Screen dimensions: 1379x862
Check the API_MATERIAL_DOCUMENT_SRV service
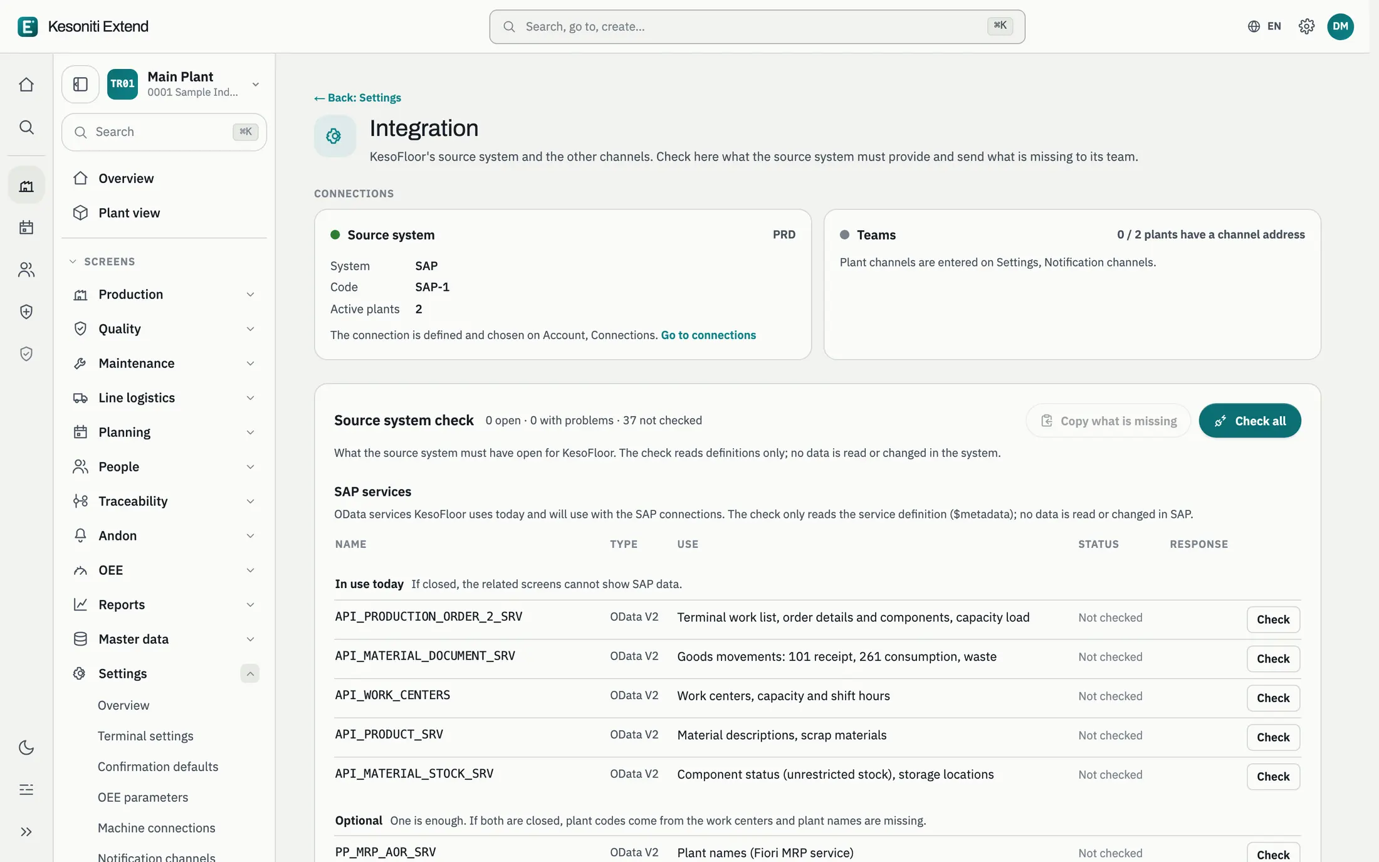point(1273,659)
